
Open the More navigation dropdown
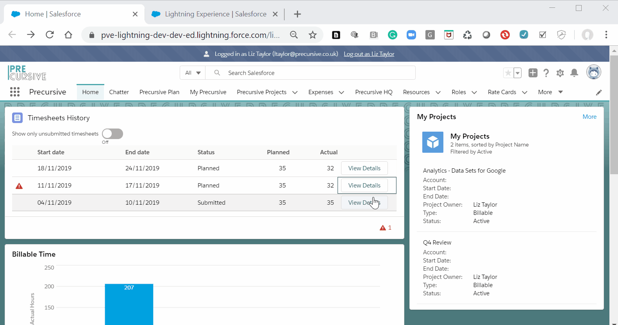pos(550,92)
